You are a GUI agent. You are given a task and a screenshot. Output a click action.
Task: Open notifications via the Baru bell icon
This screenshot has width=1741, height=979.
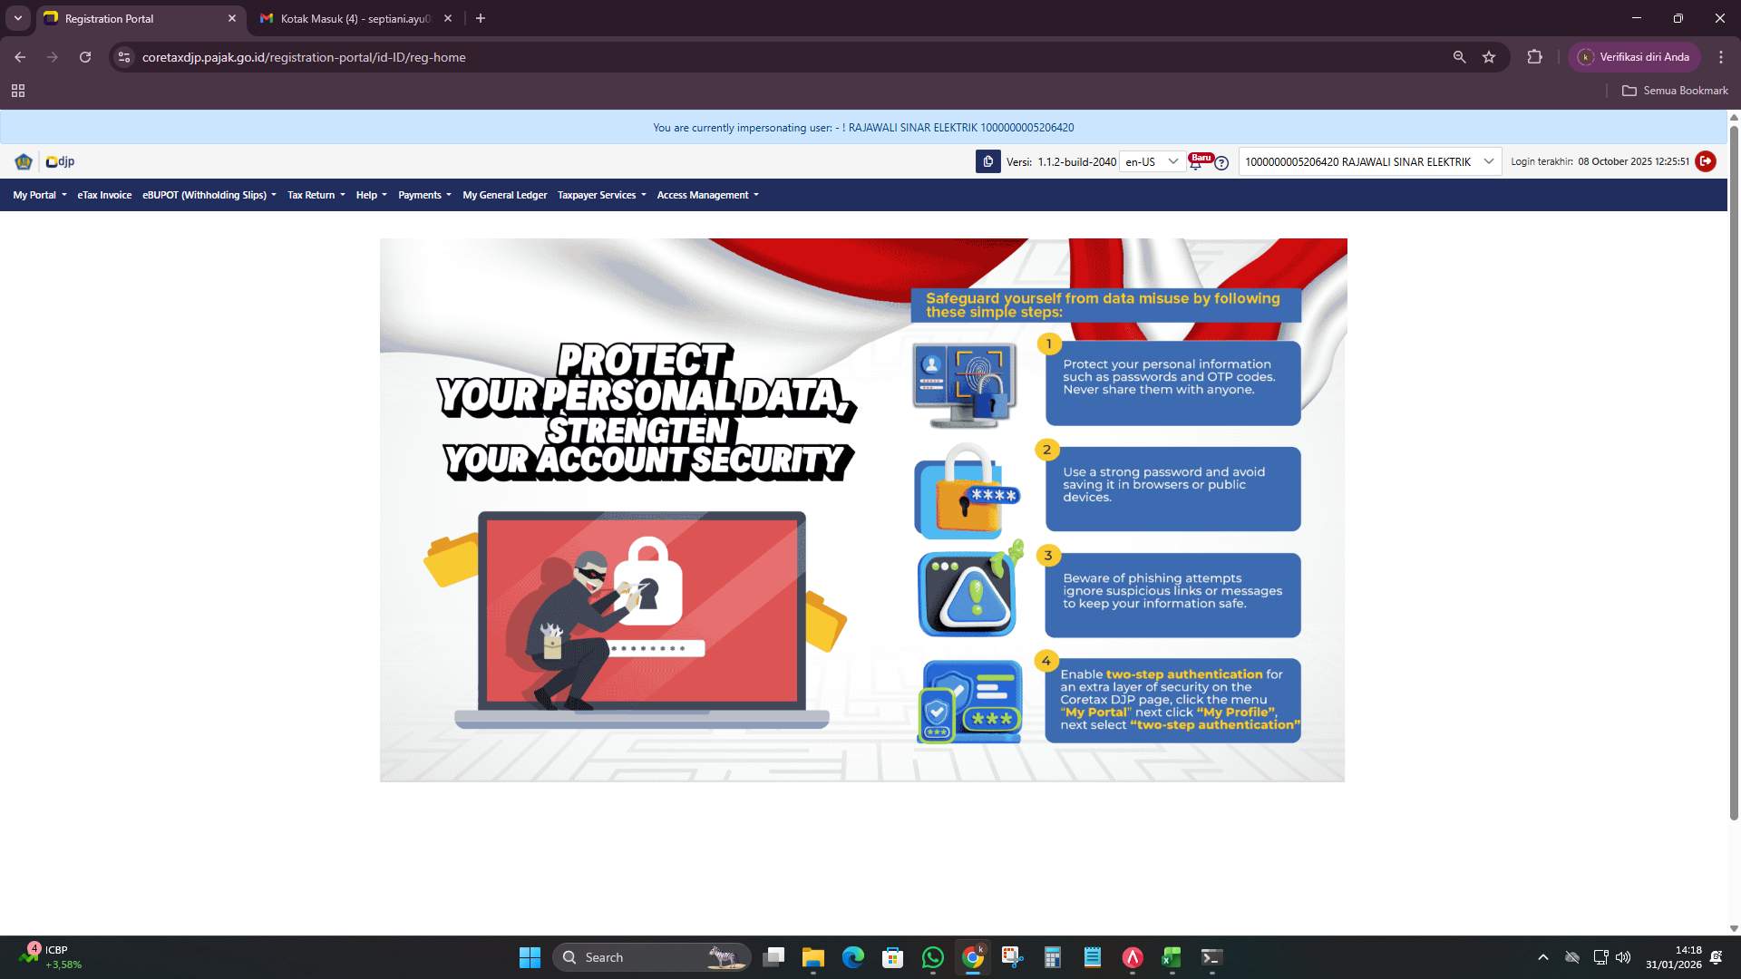[x=1195, y=165]
